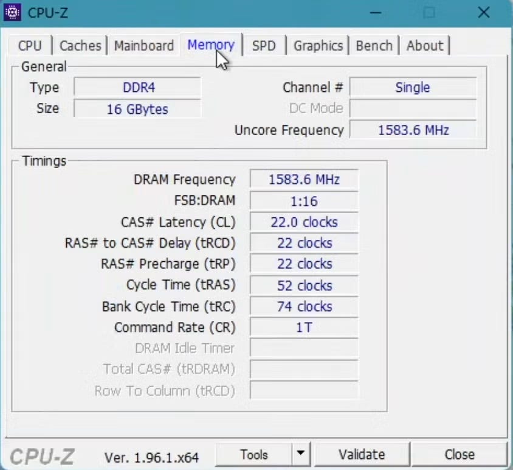Switch to the Caches tab
Image resolution: width=513 pixels, height=470 pixels.
[80, 46]
